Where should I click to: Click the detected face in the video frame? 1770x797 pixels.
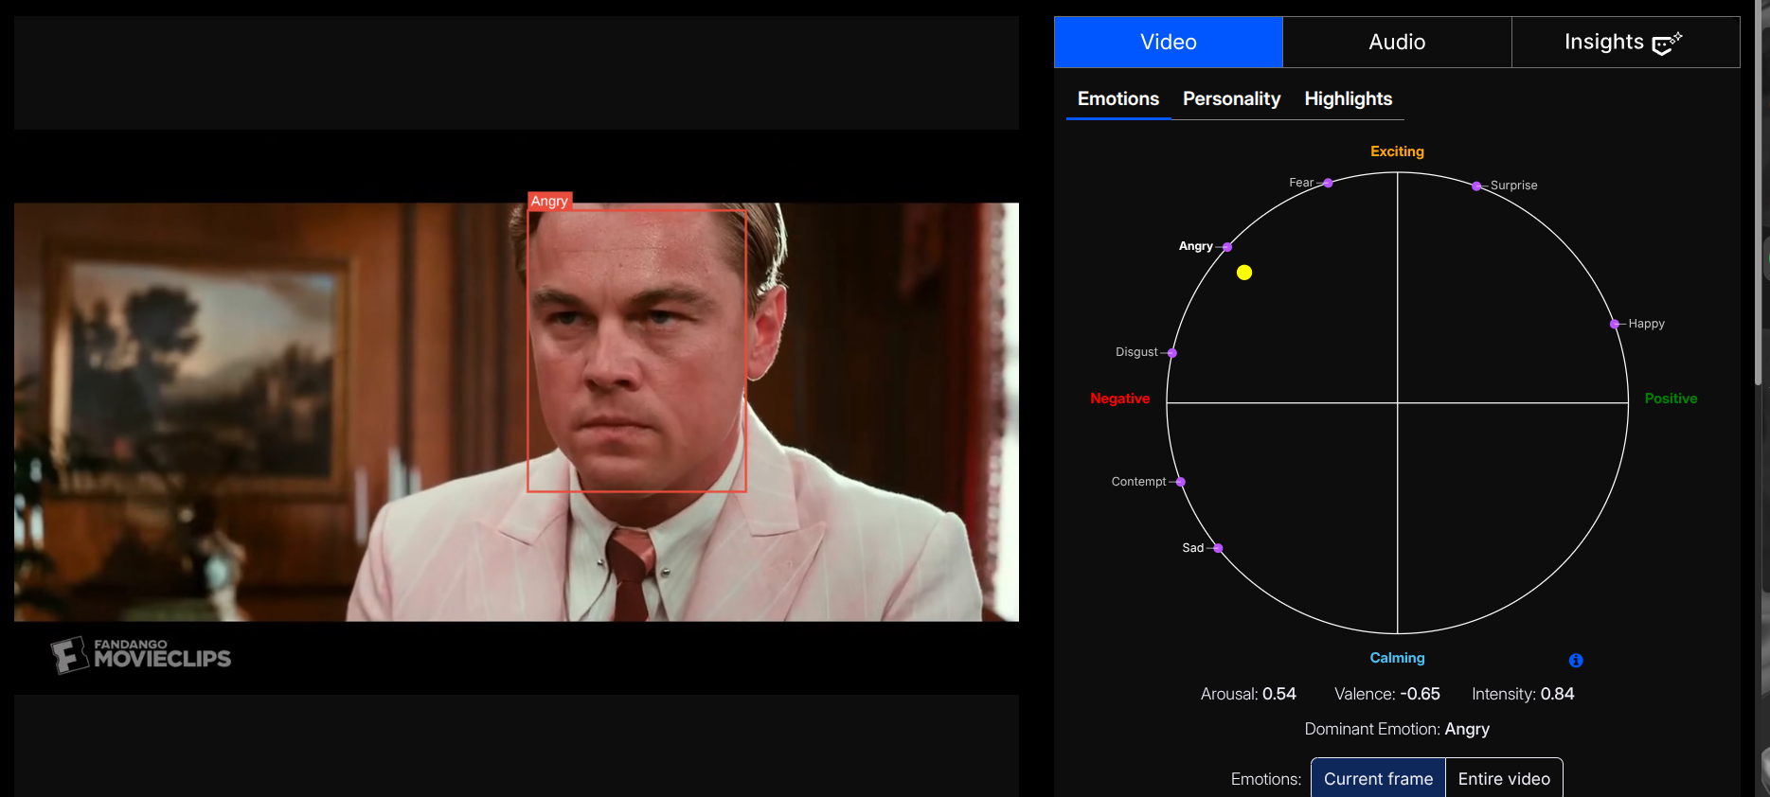(636, 351)
